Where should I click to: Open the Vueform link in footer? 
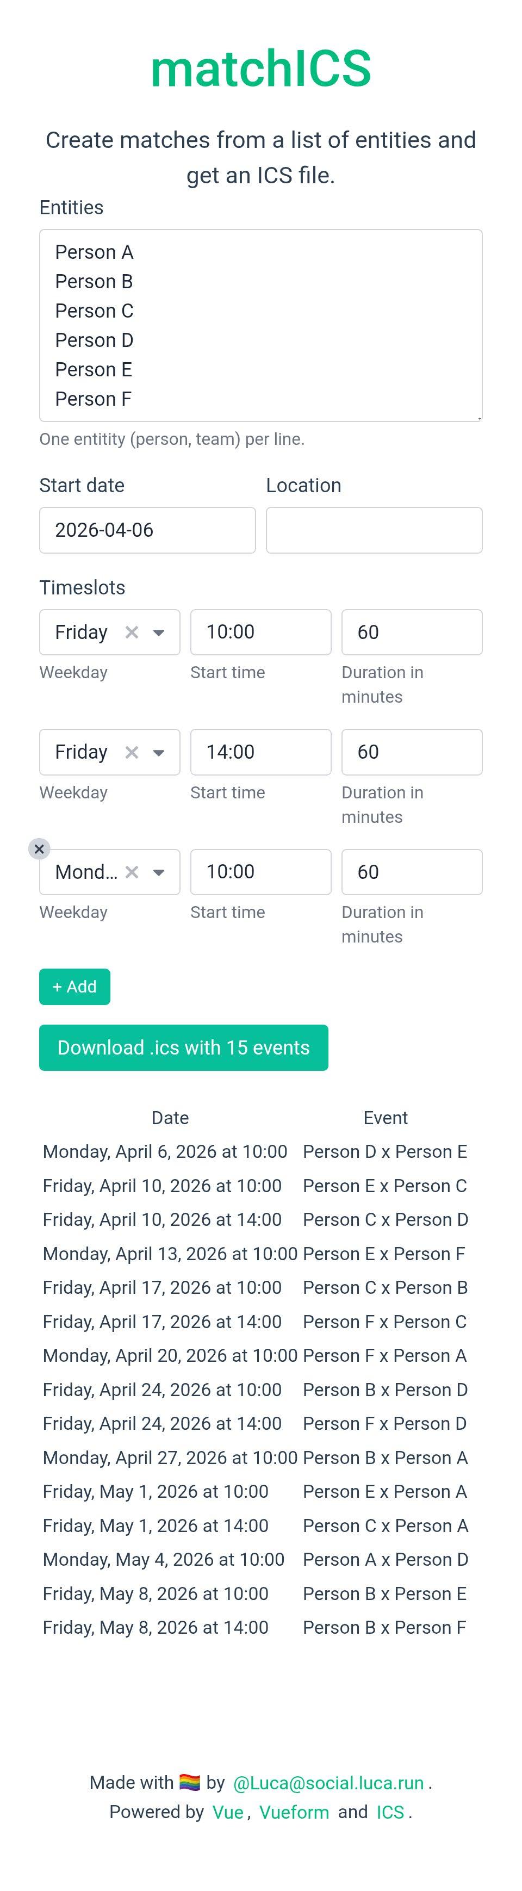click(x=294, y=1813)
